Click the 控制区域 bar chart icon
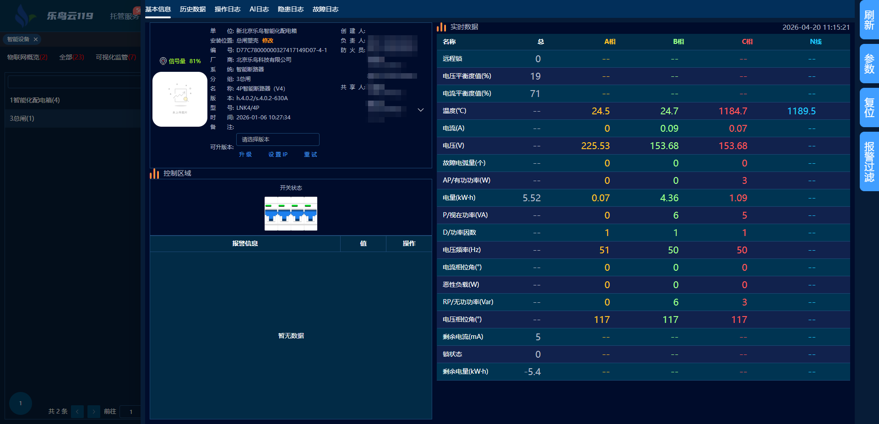 point(154,173)
